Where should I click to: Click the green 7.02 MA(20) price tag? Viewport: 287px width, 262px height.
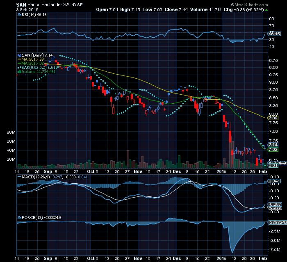click(x=273, y=149)
